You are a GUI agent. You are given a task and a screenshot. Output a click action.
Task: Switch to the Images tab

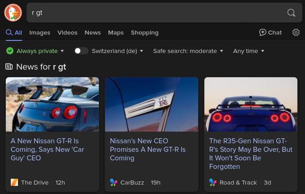point(40,32)
